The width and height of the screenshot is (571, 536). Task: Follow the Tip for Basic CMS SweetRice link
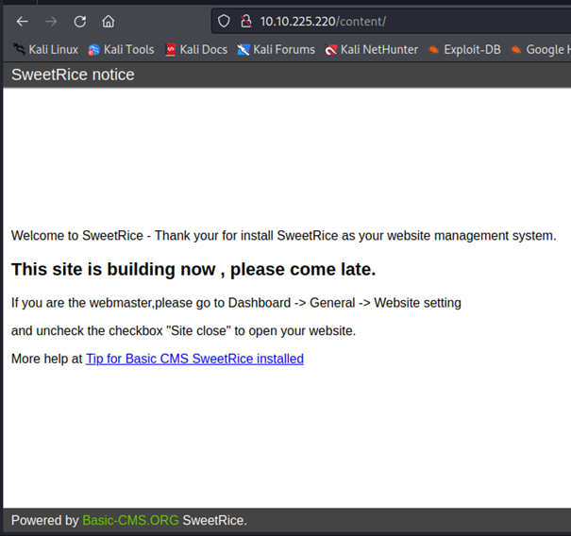[x=194, y=359]
